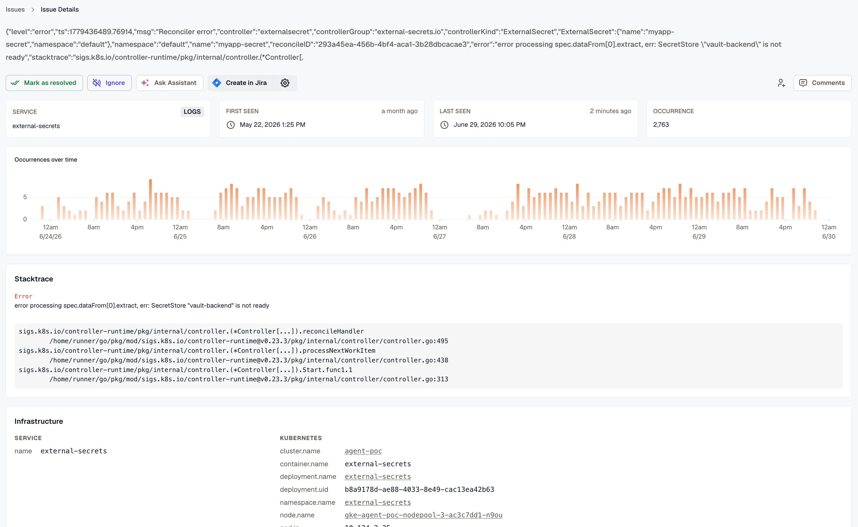Click the controller.go:313 path line
This screenshot has height=527, width=858.
coord(249,379)
